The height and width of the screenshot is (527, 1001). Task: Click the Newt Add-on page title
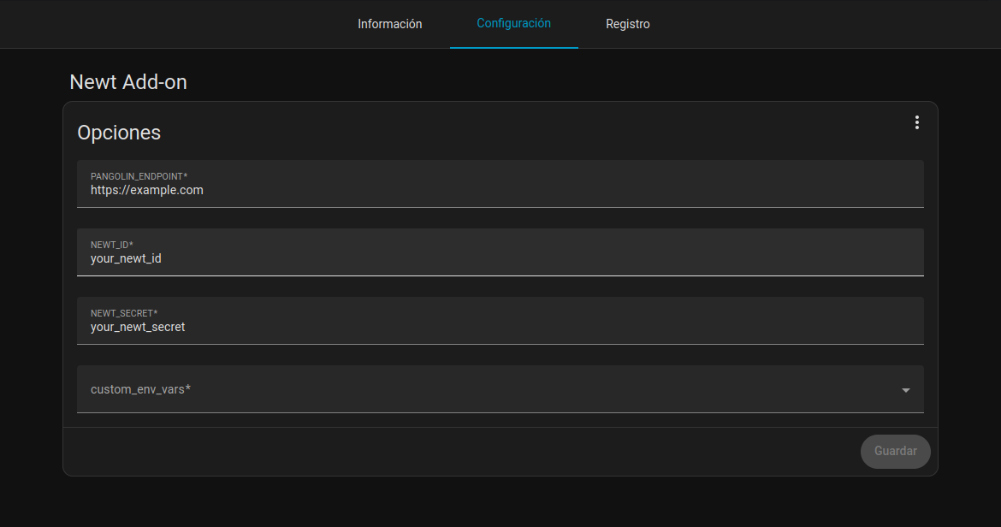click(128, 82)
